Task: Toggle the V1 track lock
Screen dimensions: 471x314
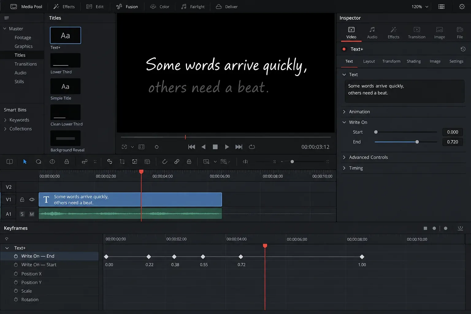Action: [22, 199]
